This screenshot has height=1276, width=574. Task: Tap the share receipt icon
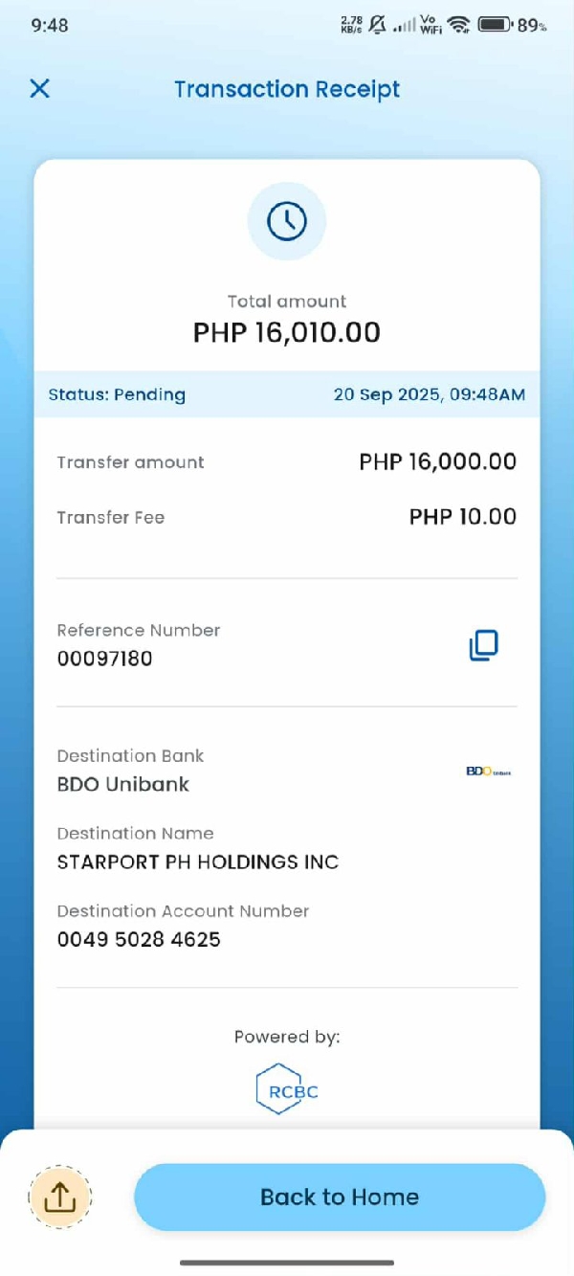click(x=59, y=1197)
